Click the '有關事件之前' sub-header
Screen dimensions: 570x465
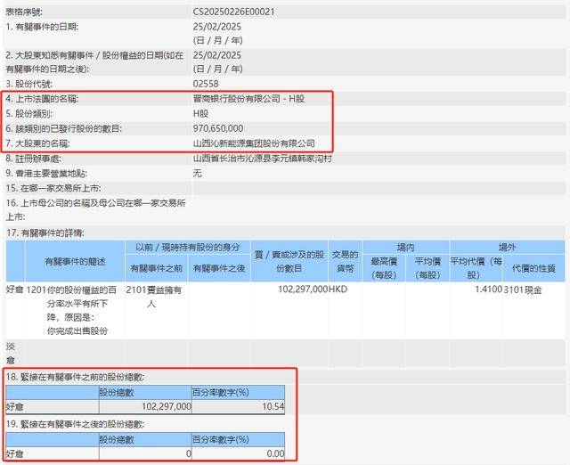157,268
